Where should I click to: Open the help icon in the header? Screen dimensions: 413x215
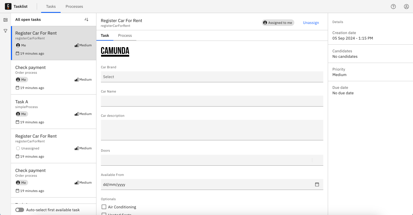pos(393,6)
